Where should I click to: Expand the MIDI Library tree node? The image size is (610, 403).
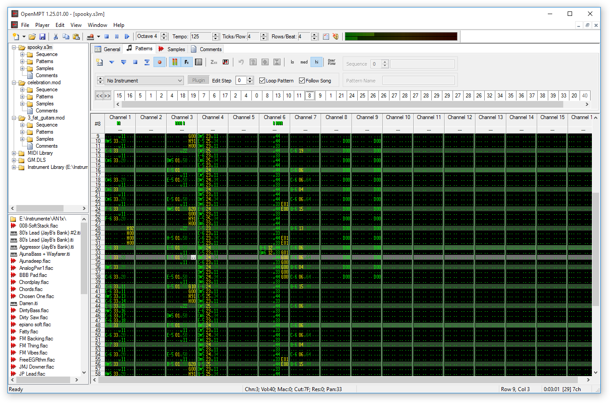tap(14, 153)
